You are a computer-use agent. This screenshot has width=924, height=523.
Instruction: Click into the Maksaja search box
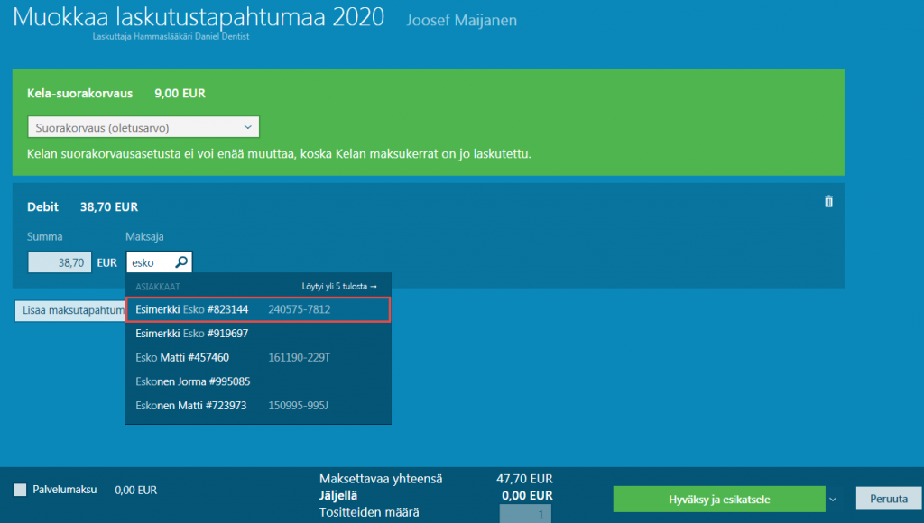pyautogui.click(x=148, y=263)
